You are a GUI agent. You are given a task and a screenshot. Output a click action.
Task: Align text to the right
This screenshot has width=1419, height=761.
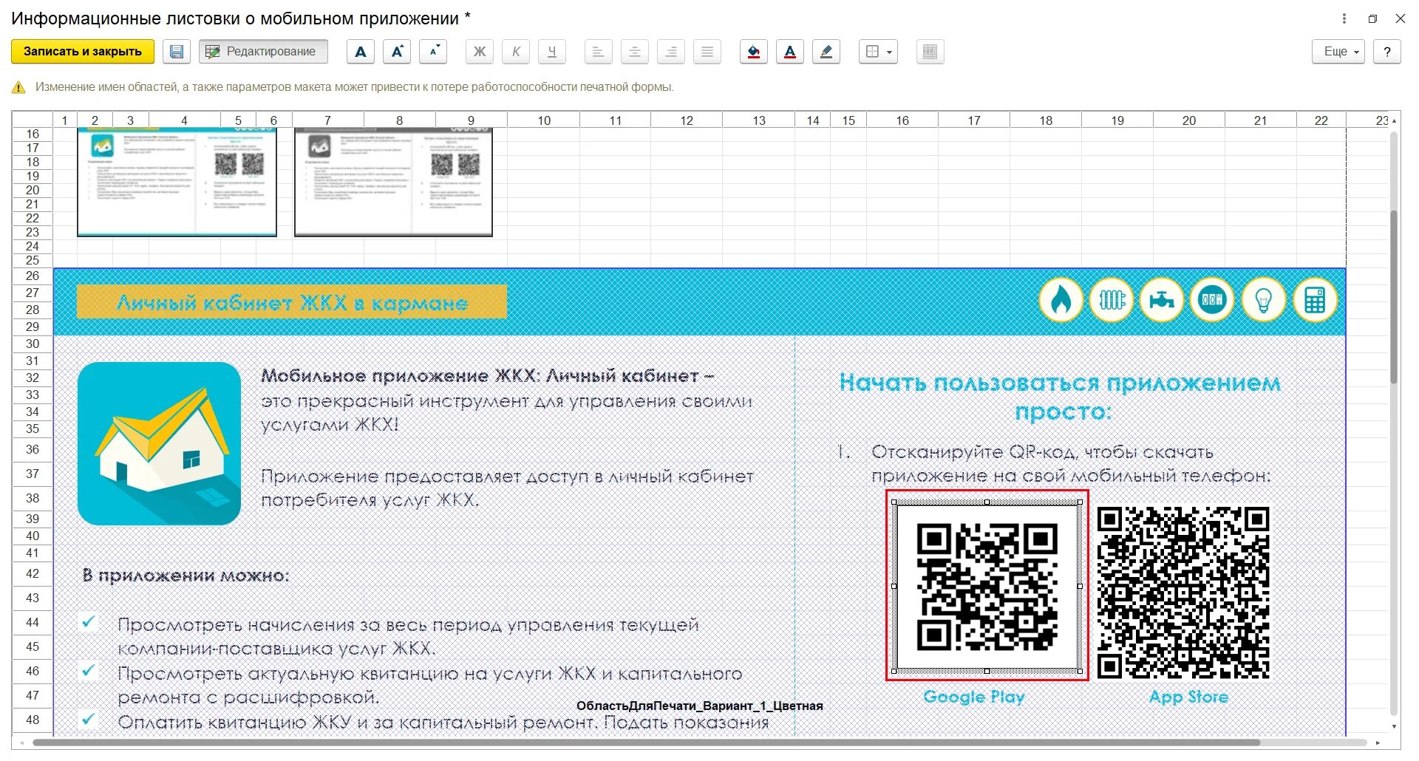click(x=671, y=52)
